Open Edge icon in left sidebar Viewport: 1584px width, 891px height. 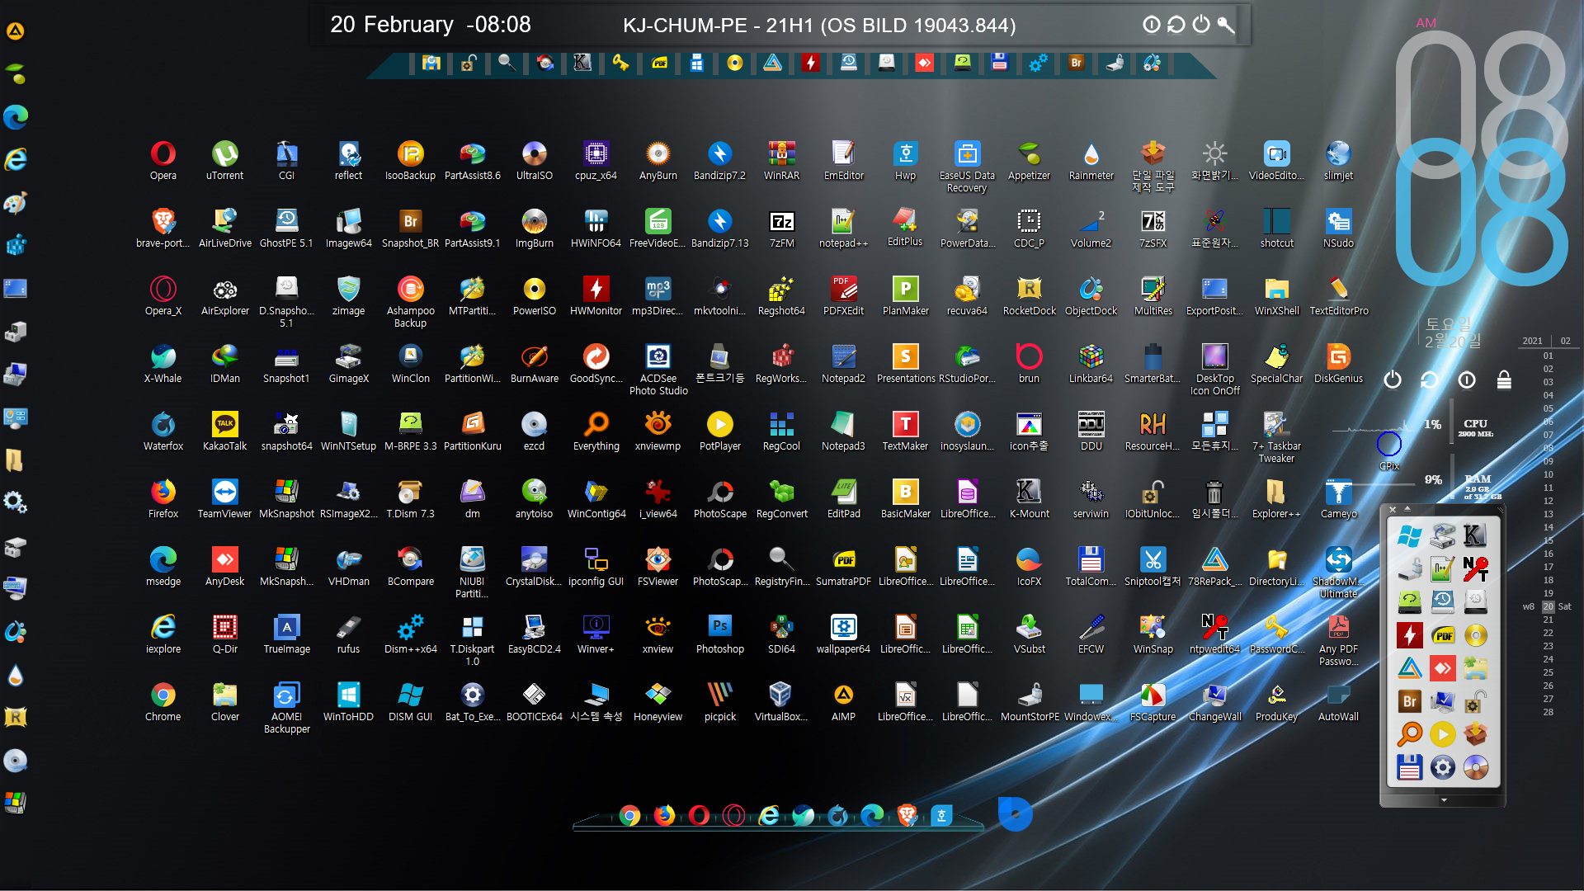[16, 117]
